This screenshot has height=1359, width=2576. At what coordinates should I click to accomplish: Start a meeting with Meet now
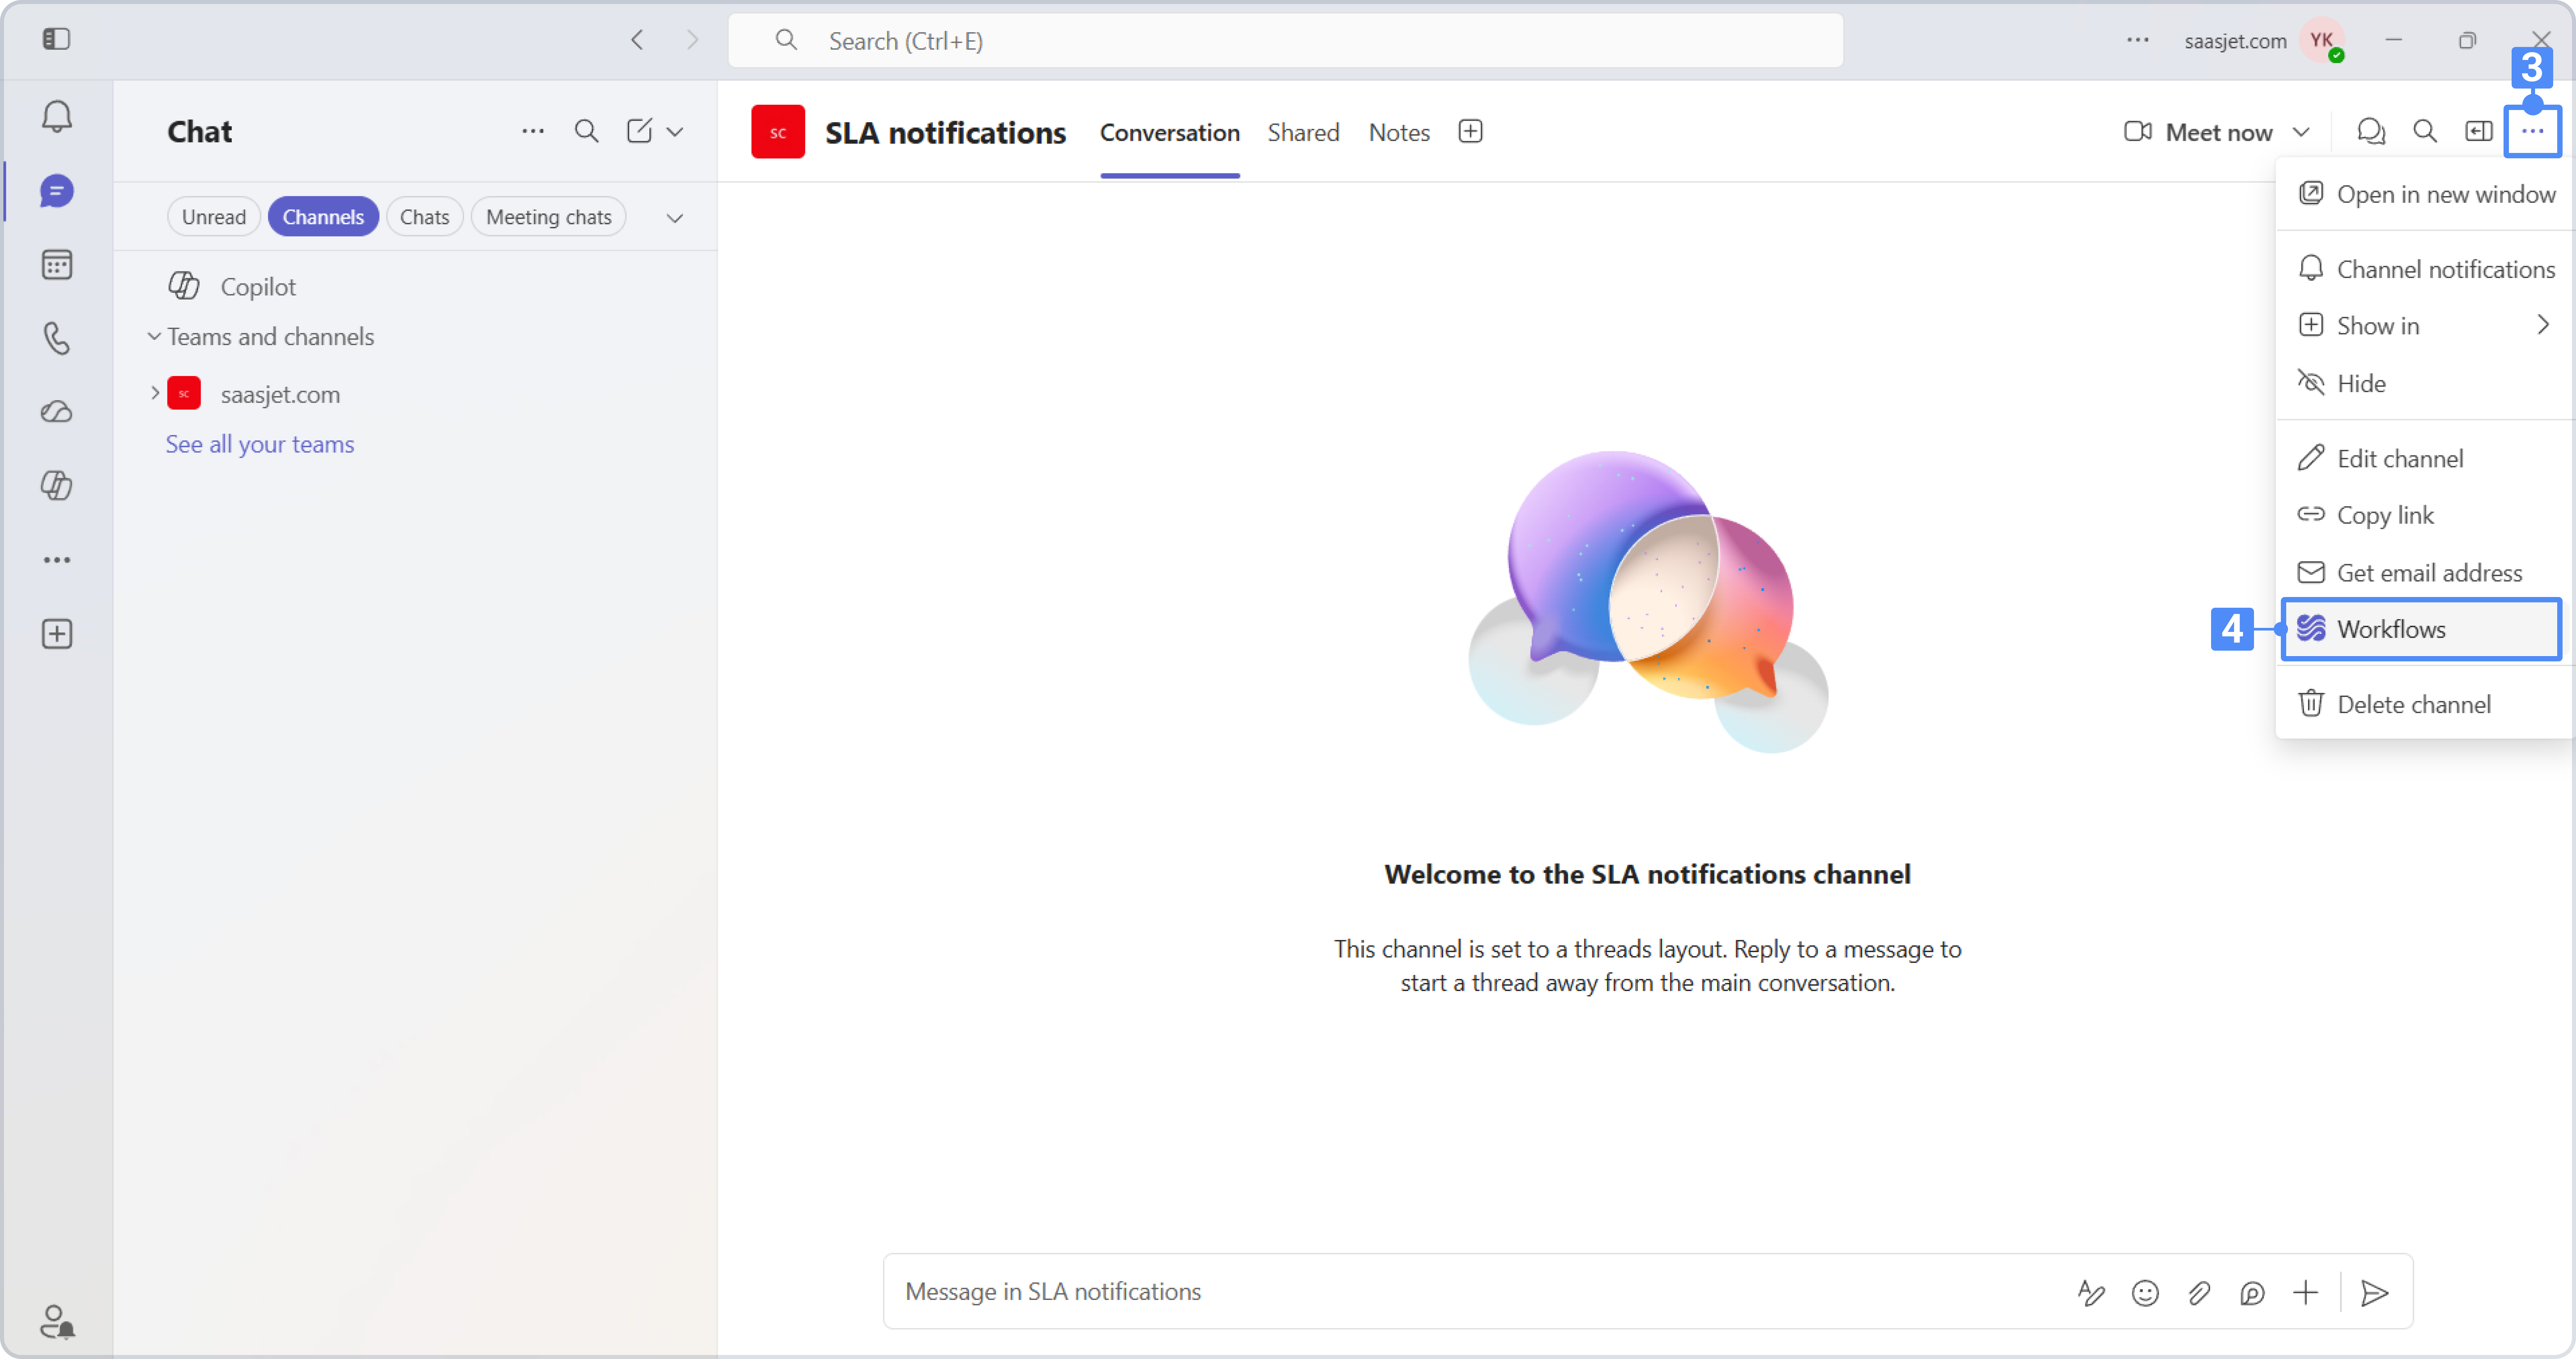2199,132
